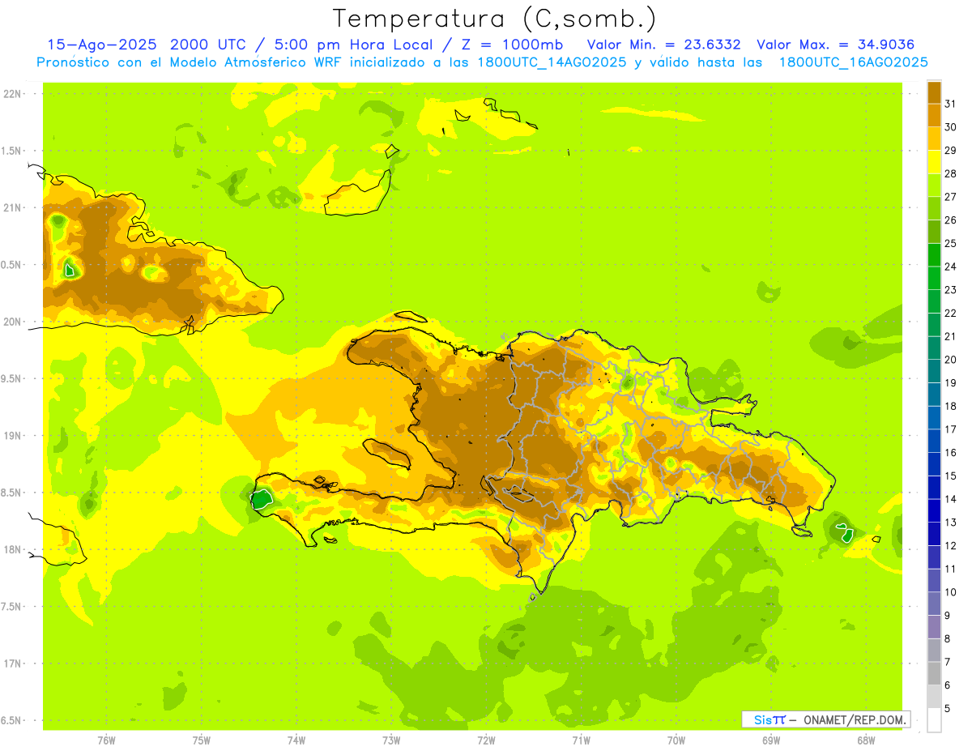Click the gray legend swatch between 6 and 7
Image resolution: width=972 pixels, height=751 pixels.
tap(934, 674)
